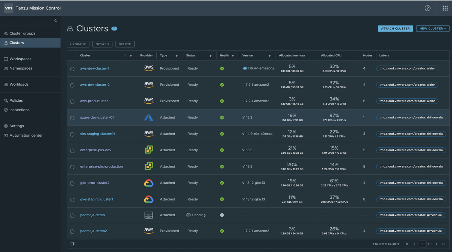Open the Status column filter
Screen dimensions: 452x252
tap(211, 55)
